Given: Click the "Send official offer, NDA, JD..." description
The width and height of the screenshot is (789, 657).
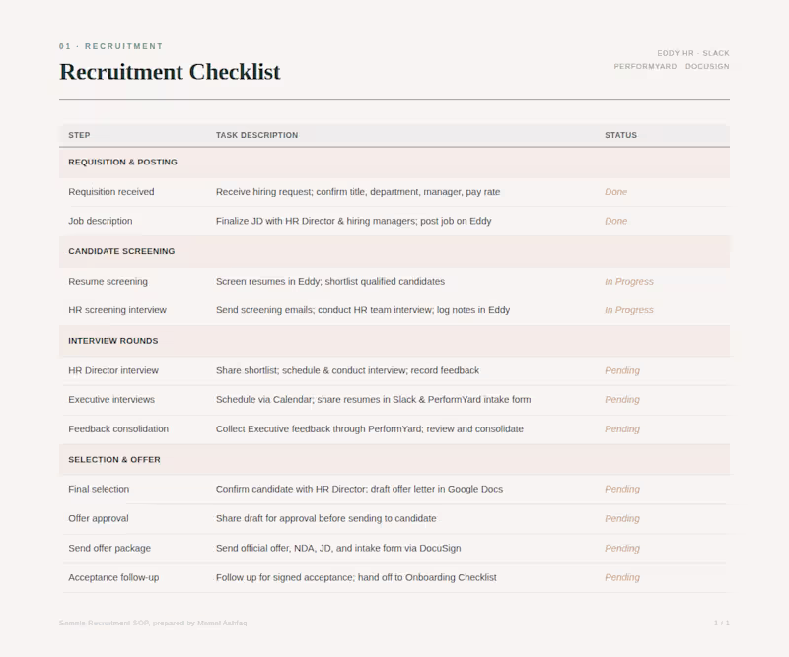Looking at the screenshot, I should tap(338, 549).
